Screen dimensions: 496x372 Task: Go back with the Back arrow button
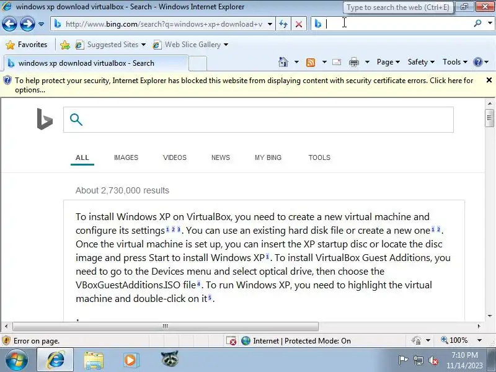pyautogui.click(x=9, y=24)
